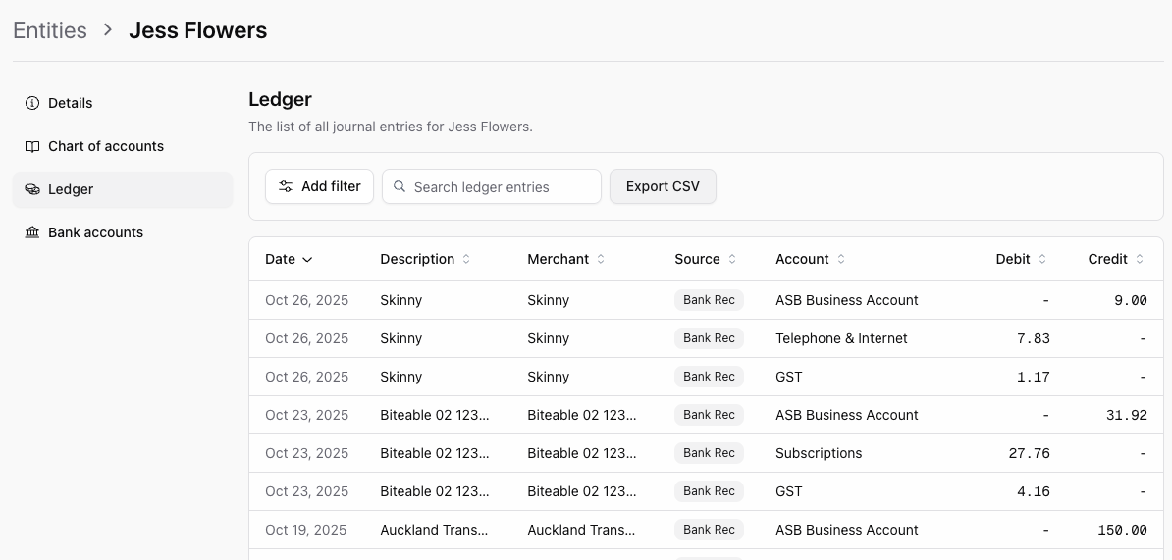Navigate back to Entities breadcrumb
The image size is (1172, 560).
50,30
